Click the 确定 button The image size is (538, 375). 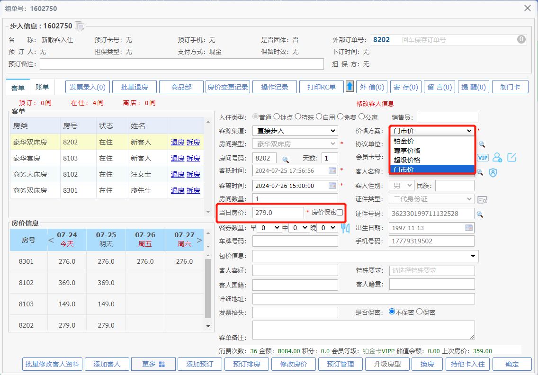[512, 364]
